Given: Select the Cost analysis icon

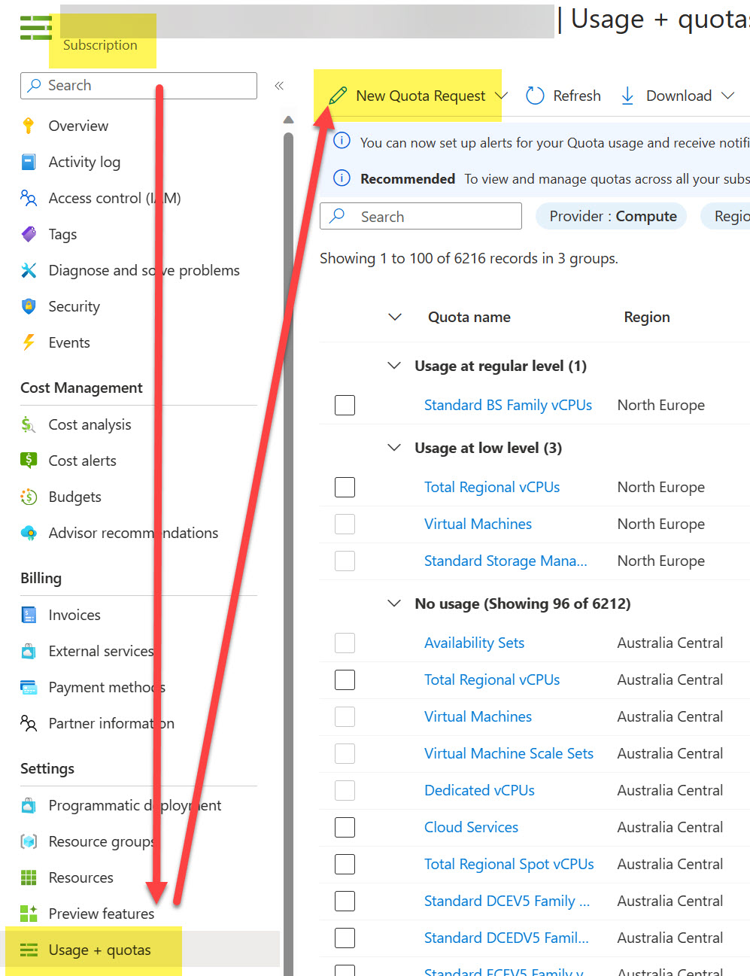Looking at the screenshot, I should tap(28, 424).
